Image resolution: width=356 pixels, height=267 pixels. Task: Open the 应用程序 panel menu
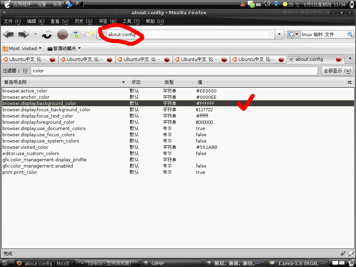22,4
